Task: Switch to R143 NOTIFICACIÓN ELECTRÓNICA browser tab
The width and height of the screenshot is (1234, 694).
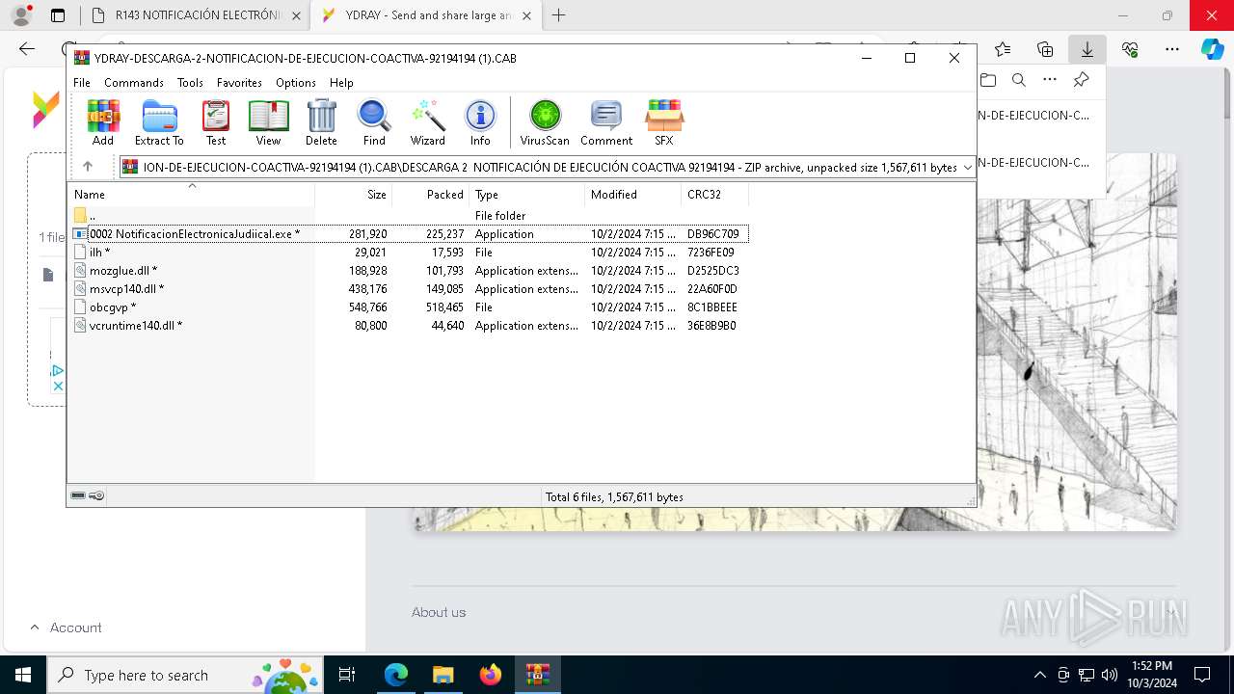Action: coord(195,15)
